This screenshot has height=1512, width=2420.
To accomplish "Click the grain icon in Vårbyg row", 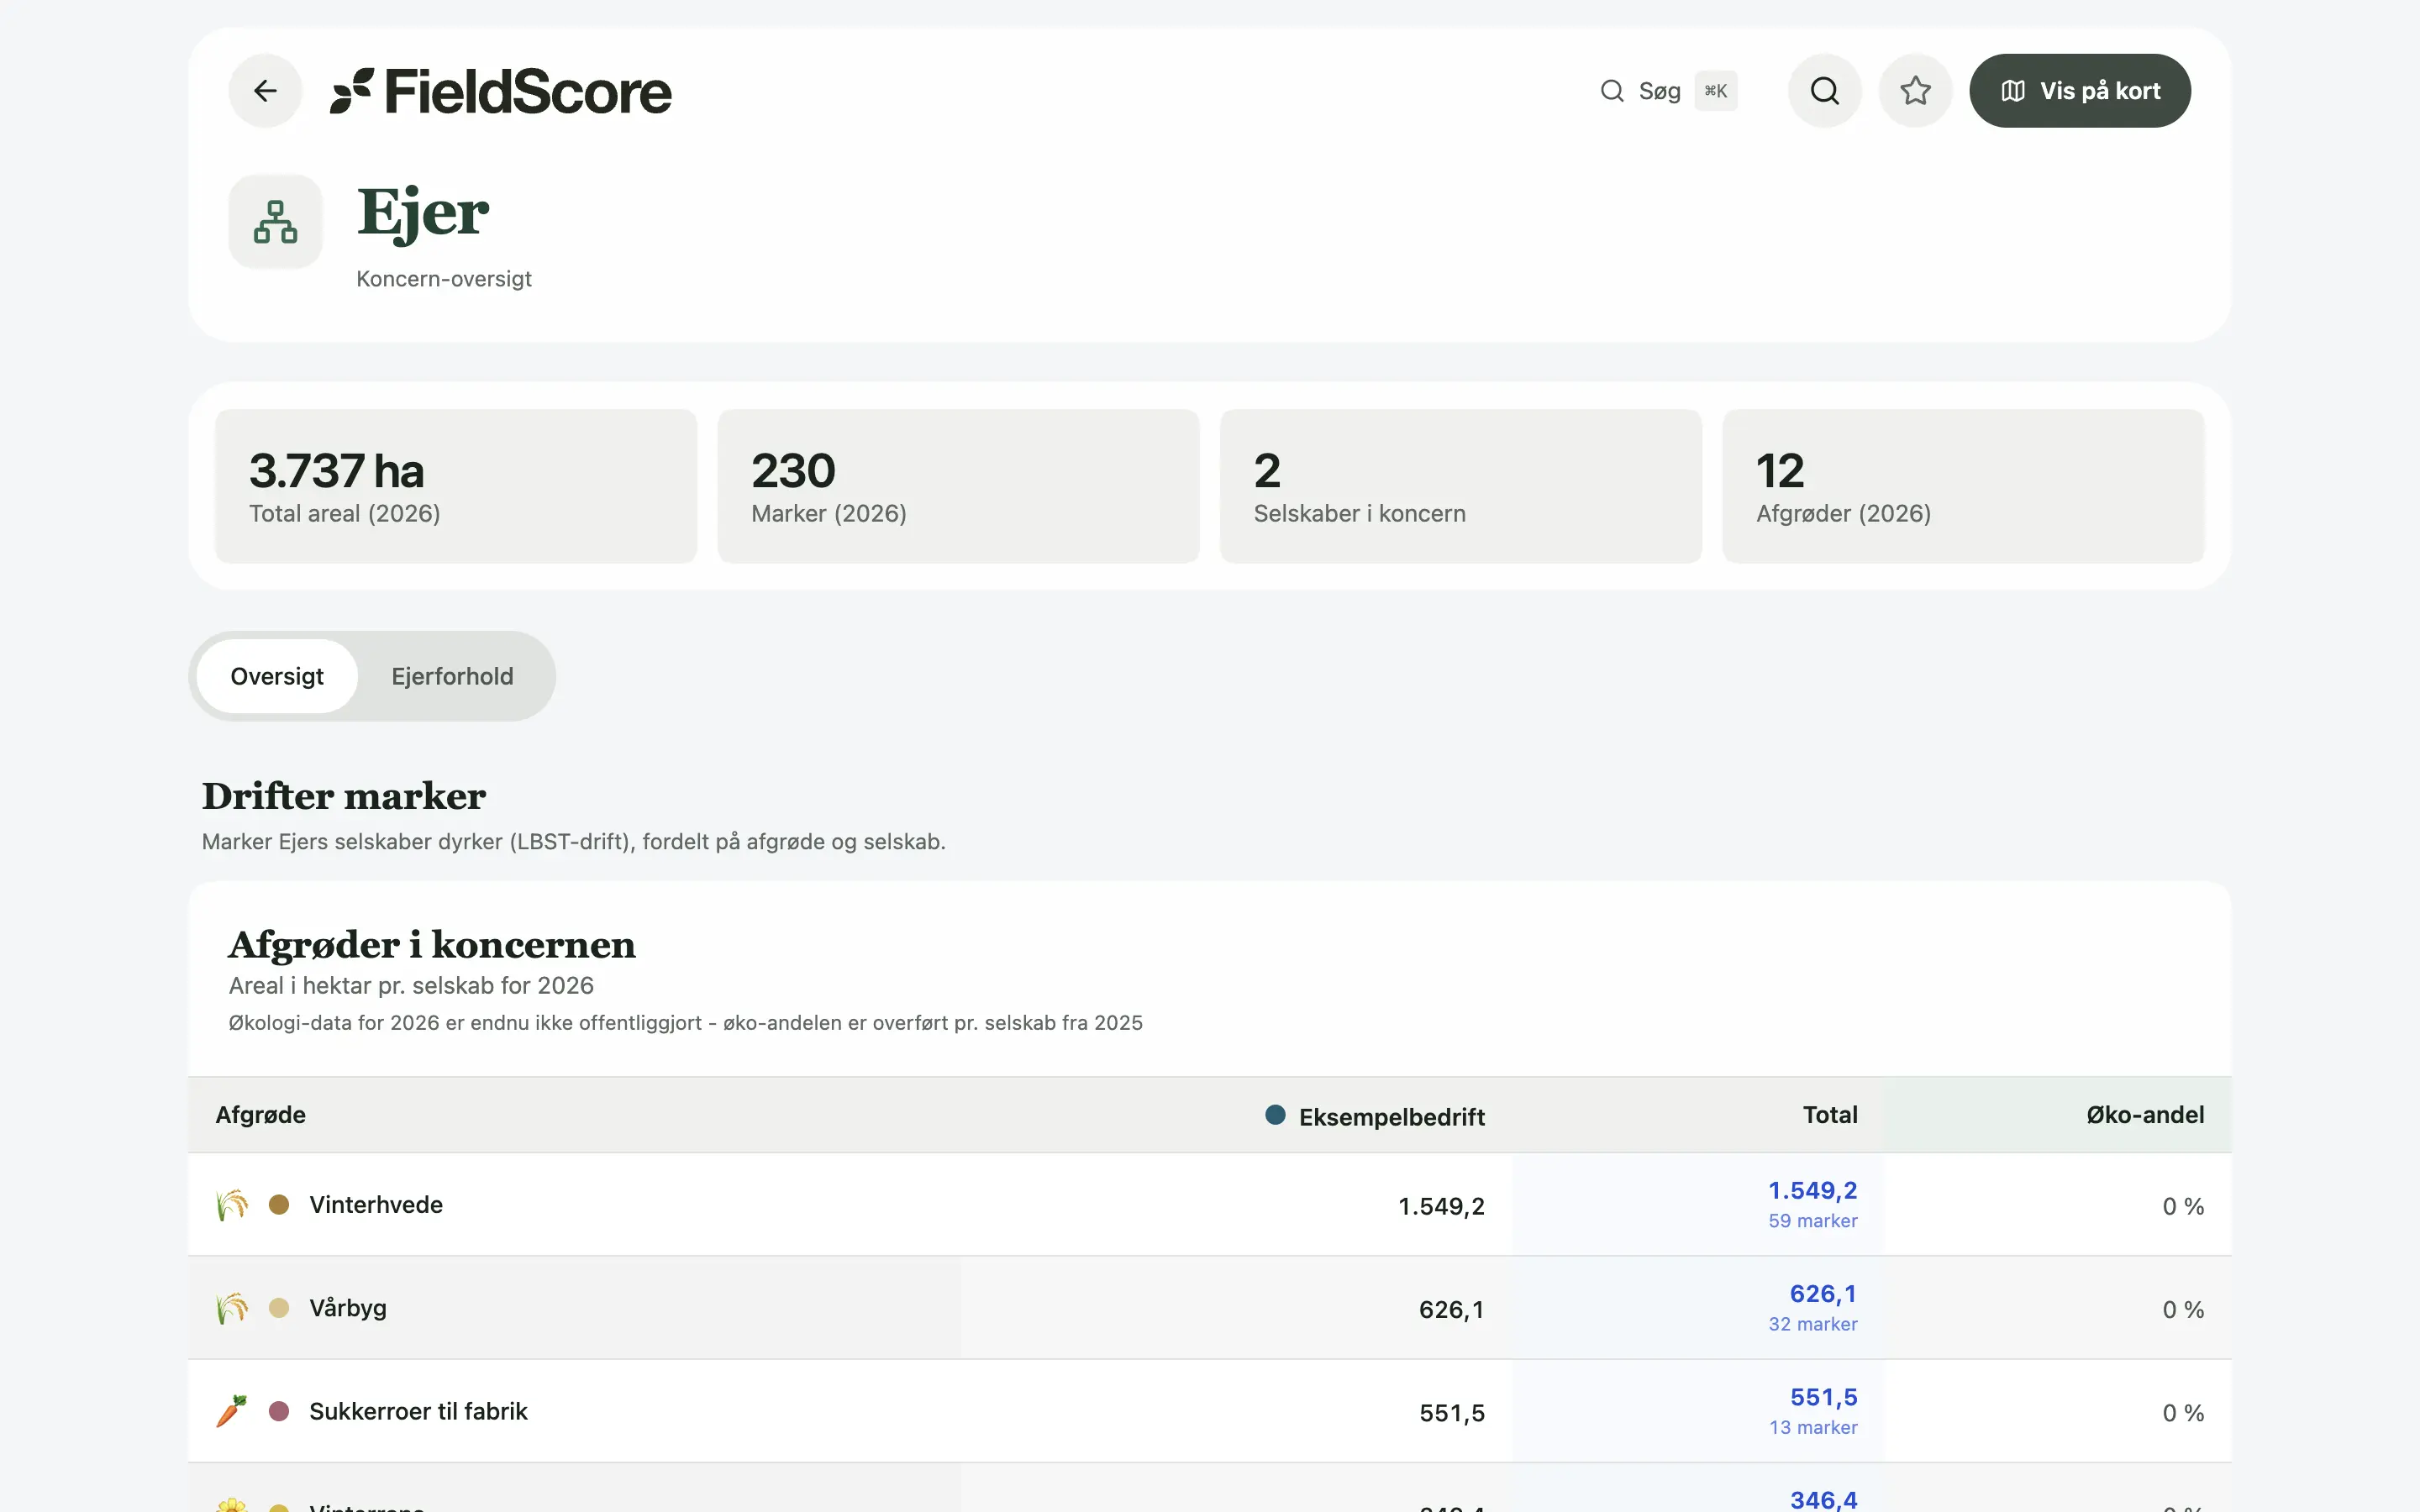I will pyautogui.click(x=232, y=1308).
